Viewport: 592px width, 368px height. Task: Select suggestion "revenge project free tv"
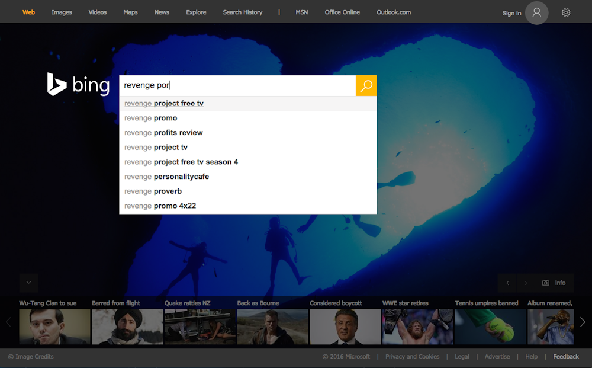pyautogui.click(x=248, y=104)
